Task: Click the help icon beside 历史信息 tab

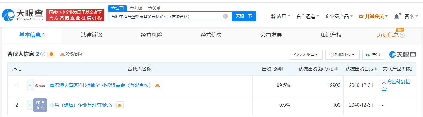Action: coord(402,35)
